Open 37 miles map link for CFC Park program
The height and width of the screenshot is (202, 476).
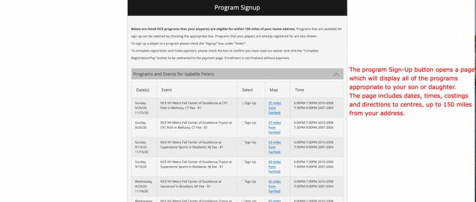click(274, 108)
